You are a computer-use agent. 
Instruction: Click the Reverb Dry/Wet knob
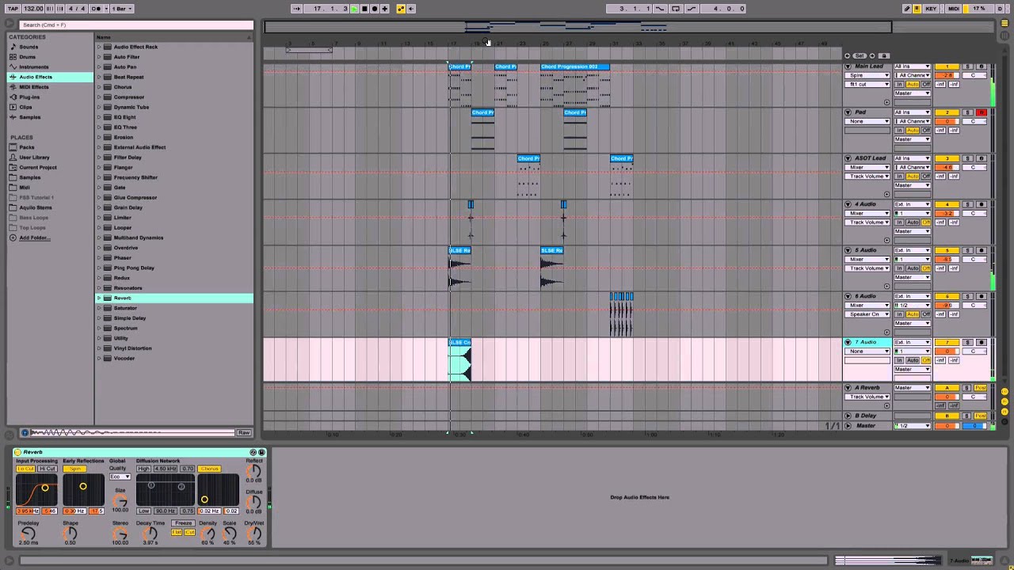(254, 534)
